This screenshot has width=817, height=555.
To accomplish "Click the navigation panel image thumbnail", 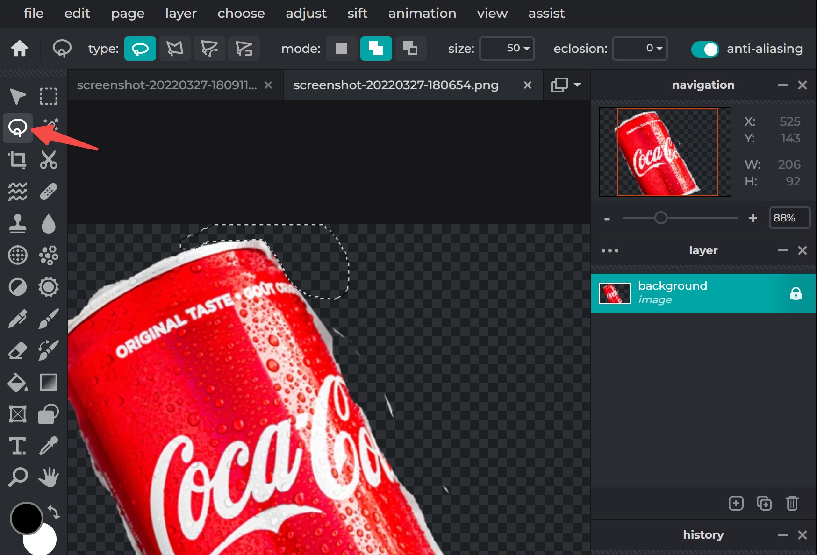I will point(665,152).
